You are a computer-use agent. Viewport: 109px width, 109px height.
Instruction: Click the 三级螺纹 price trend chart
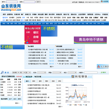[x=77, y=95]
